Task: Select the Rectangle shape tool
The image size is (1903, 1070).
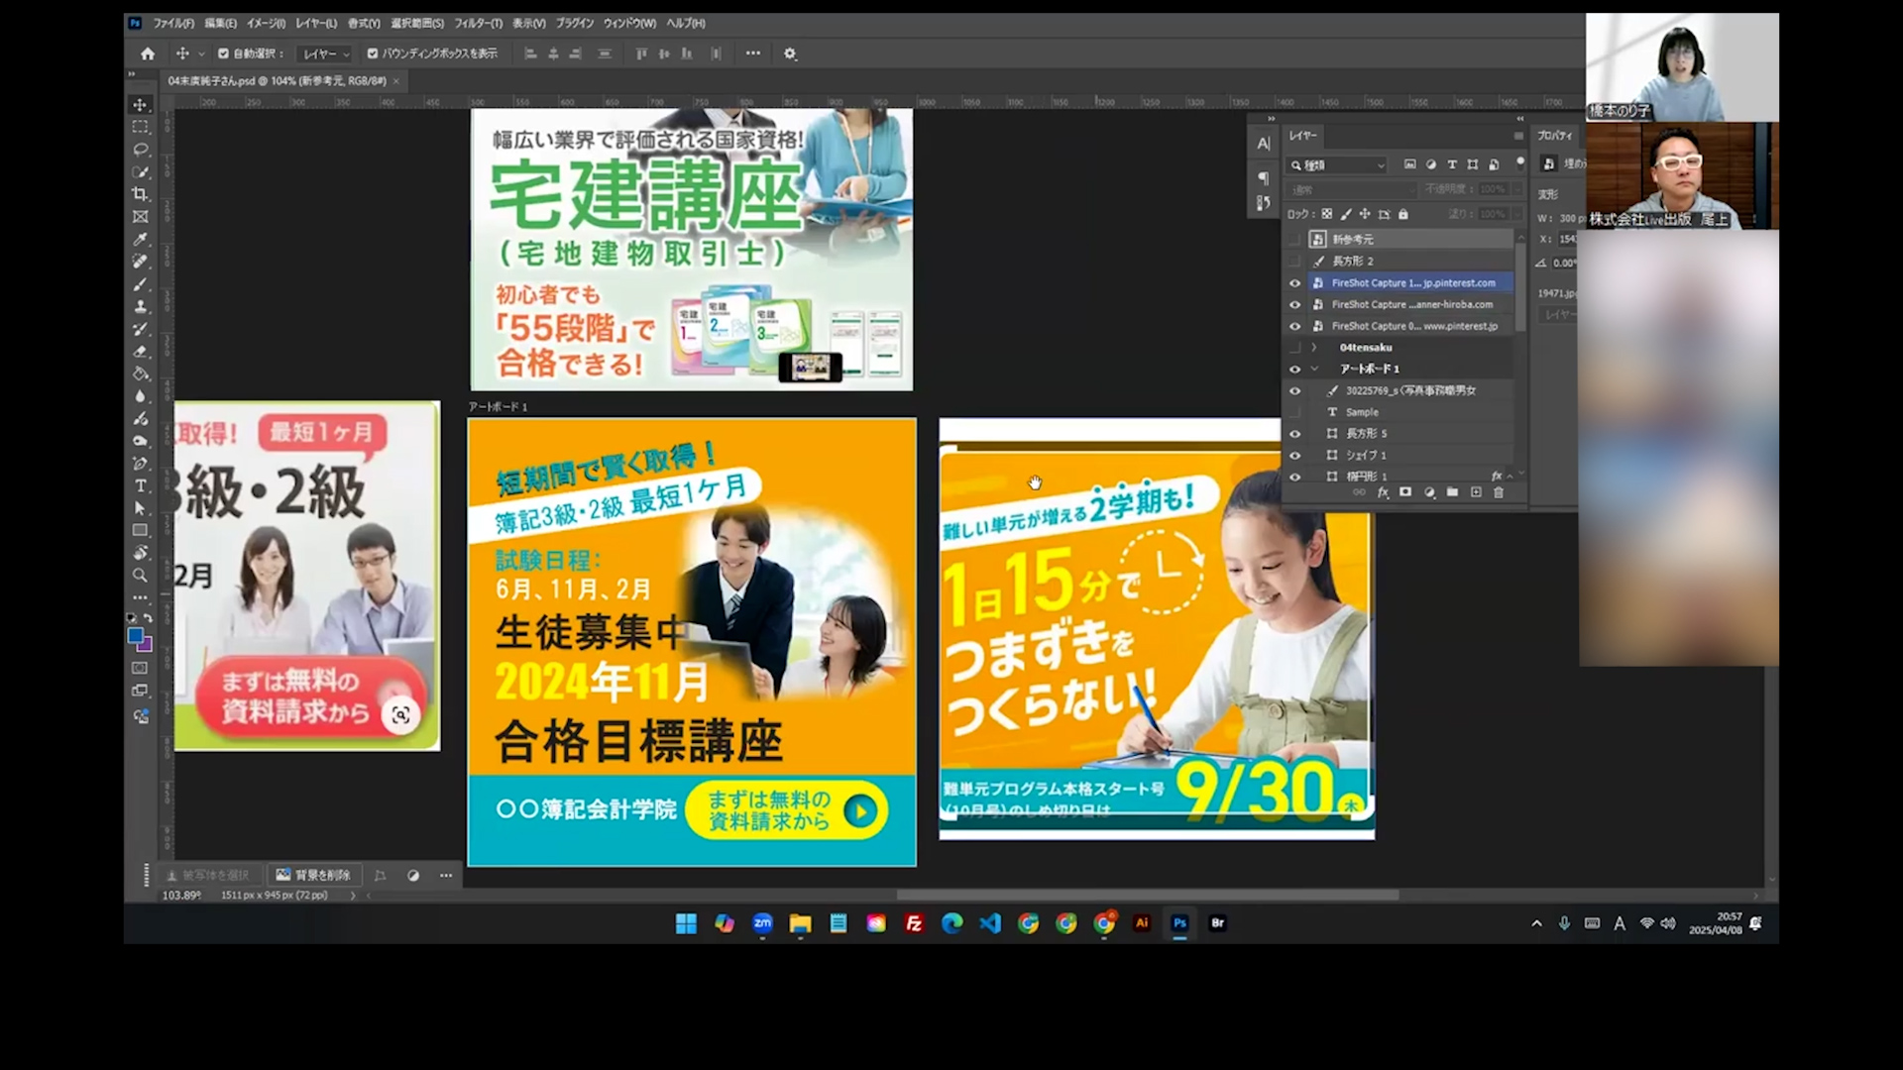Action: point(140,530)
